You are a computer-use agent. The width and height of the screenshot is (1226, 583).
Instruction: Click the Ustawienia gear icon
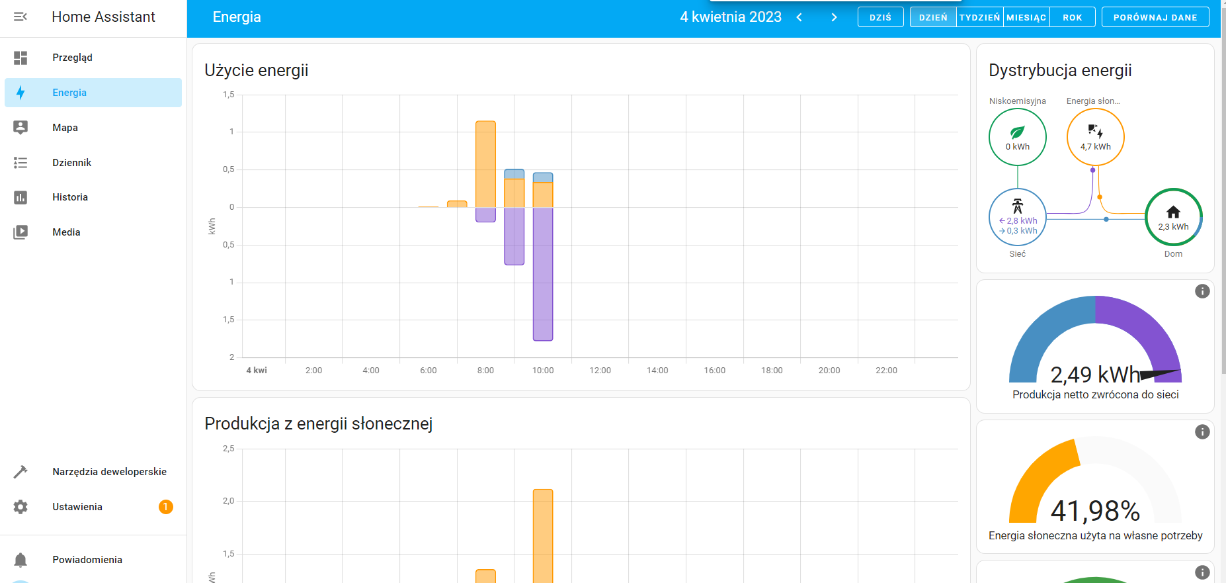(20, 507)
